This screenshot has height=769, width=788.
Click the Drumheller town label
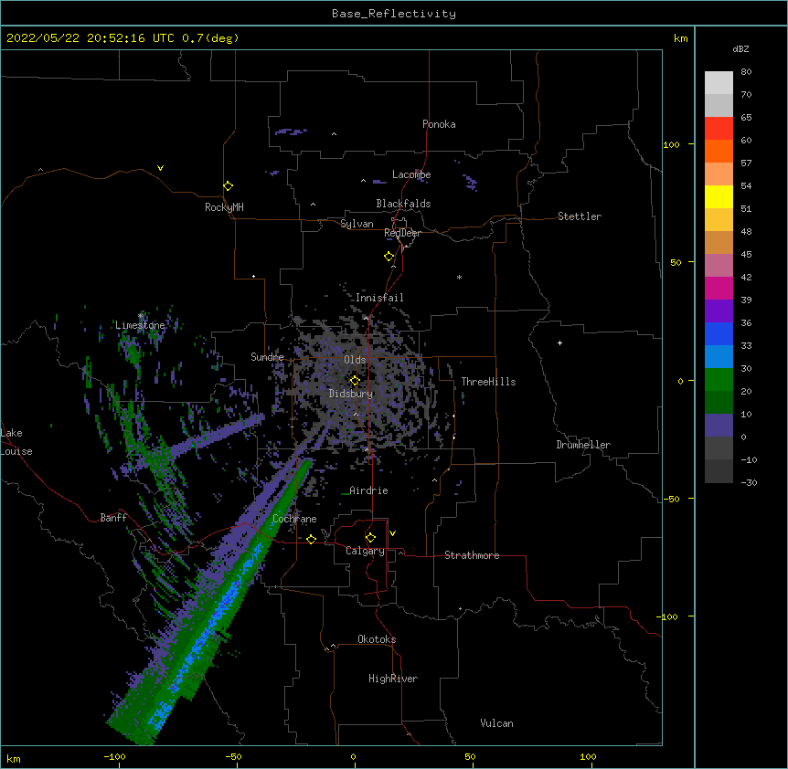click(x=583, y=445)
